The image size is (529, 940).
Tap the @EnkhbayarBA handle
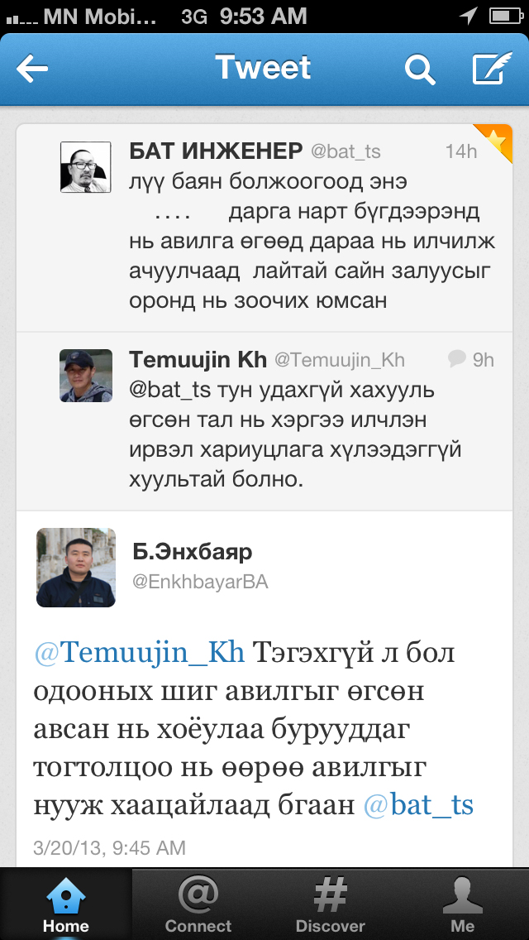click(x=201, y=582)
